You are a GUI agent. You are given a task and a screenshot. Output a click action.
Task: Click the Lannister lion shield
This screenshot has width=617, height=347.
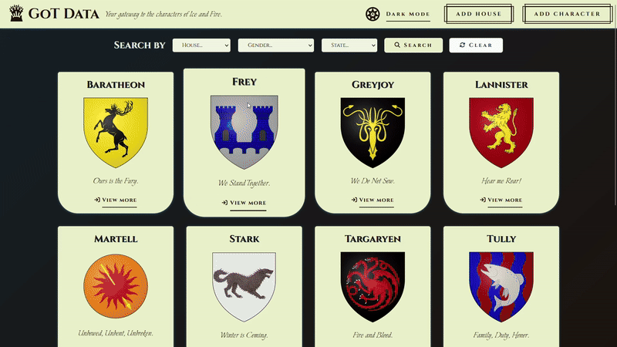[x=501, y=133]
